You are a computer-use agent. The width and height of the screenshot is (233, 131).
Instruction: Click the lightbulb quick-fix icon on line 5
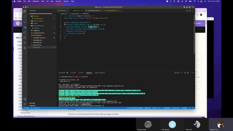(x=65, y=24)
